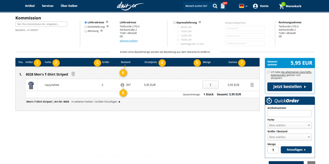The height and width of the screenshot is (164, 329).
Task: Delete article 8028 via trash icon beside title
Action: pos(73,74)
